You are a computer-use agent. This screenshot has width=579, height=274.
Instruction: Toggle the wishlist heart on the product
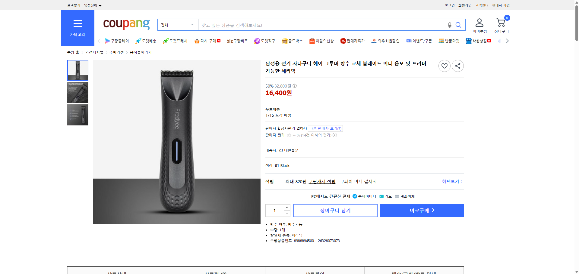pyautogui.click(x=444, y=66)
